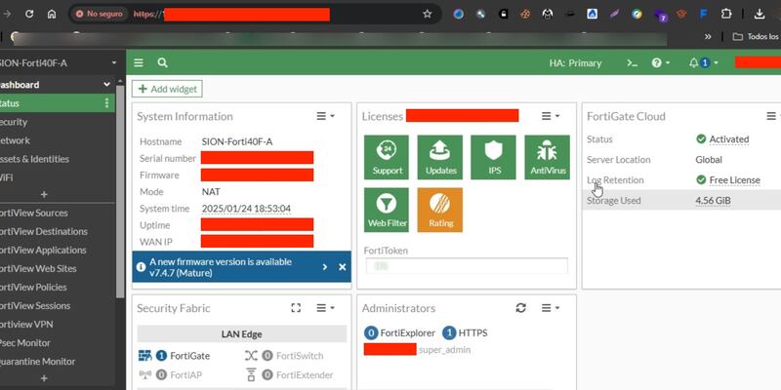Click the system time value
781x390 pixels.
click(246, 209)
